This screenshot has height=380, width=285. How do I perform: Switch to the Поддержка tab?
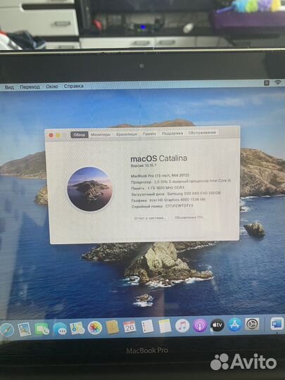172,133
